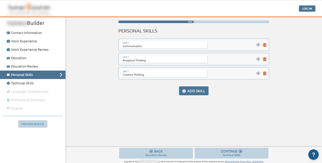Navigate to Technical Skills in sidebar
This screenshot has height=163, width=322.
22,83
